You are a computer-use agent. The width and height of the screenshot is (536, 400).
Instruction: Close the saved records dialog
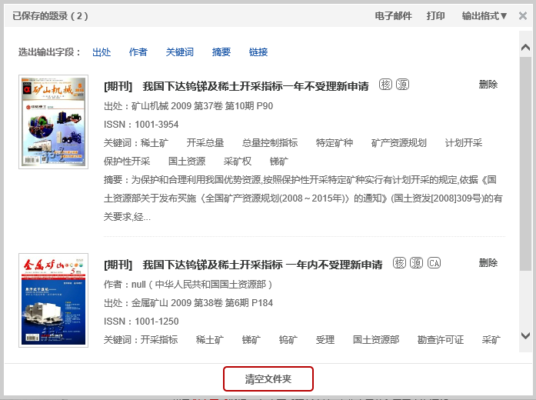(x=523, y=15)
